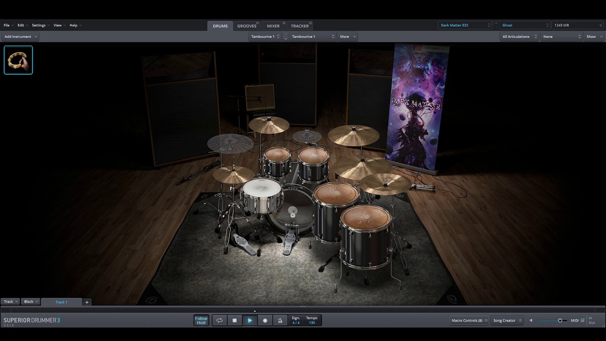Select the Tambourine instrument thumbnail
Image resolution: width=606 pixels, height=341 pixels.
[18, 60]
